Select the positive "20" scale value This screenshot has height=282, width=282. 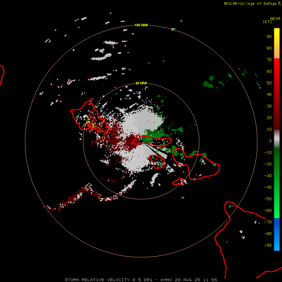[x=269, y=118]
